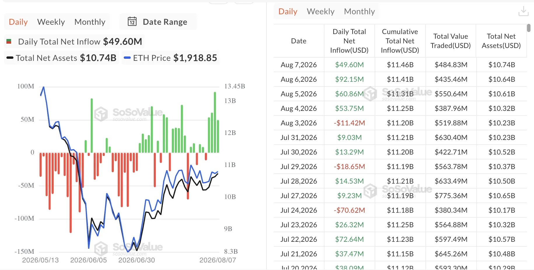Click the $10.32B net assets cell for Aug 4
The width and height of the screenshot is (534, 270).
502,108
